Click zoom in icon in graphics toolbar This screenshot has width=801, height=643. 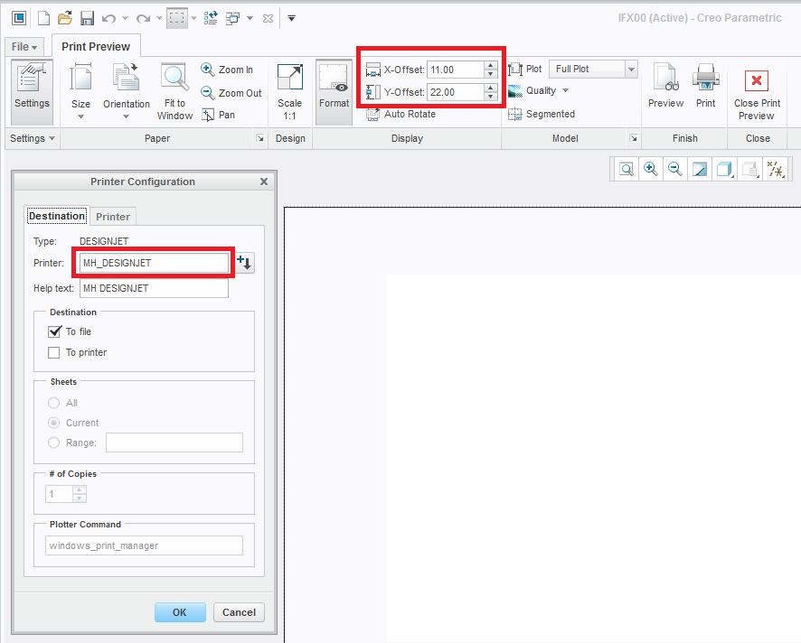coord(650,169)
